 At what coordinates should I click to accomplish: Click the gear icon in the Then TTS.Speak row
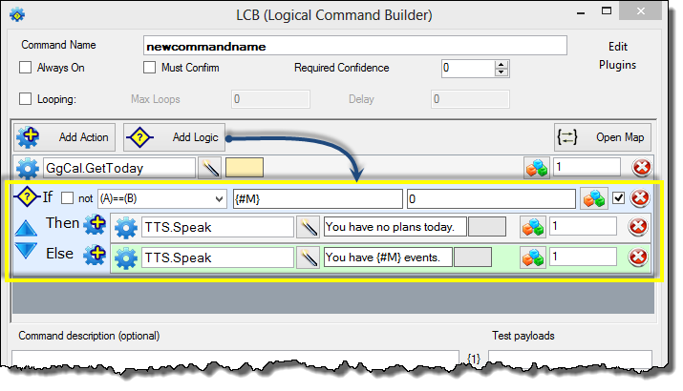(x=126, y=228)
